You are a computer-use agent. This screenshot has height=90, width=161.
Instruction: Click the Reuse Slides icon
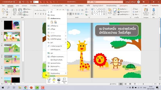tap(20, 10)
